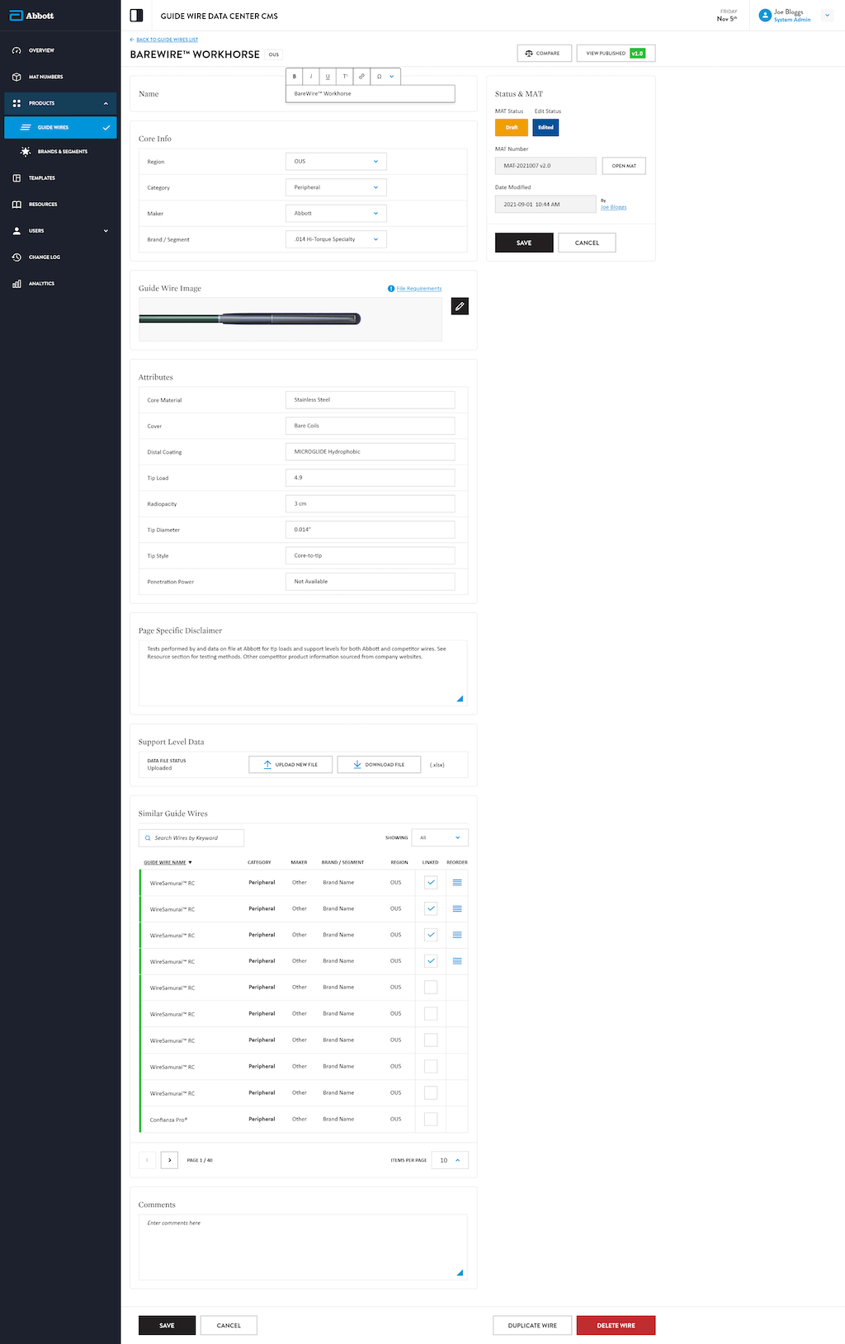Click reorder handle of first similar wire
Image resolution: width=845 pixels, height=1344 pixels.
point(457,883)
